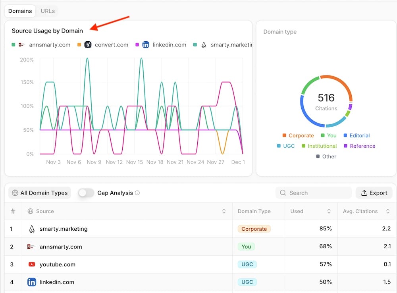Click the LinkedIn icon in chart legend

pyautogui.click(x=146, y=45)
